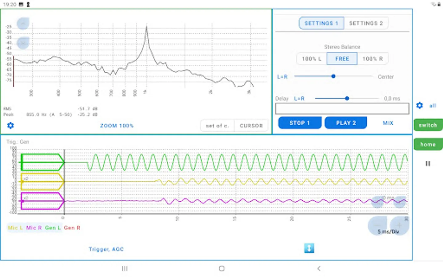Click the green switch button
Viewport: 443px width, 277px height.
(428, 125)
